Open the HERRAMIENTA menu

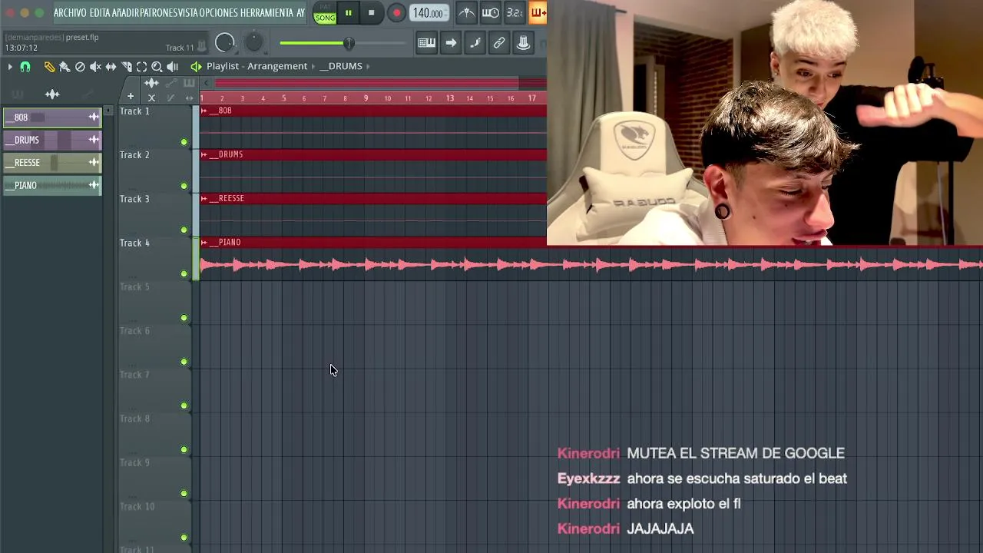[267, 13]
